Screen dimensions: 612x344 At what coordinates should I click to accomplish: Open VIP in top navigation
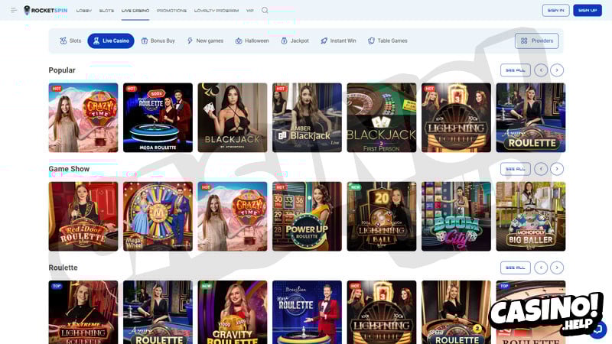[250, 11]
